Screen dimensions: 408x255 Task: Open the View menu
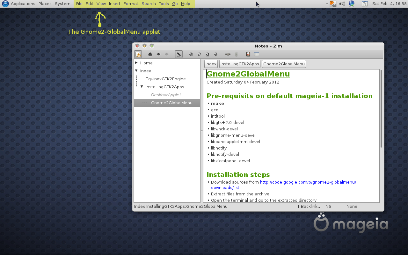click(101, 4)
